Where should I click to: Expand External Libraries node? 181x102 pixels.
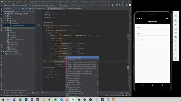tap(3, 52)
